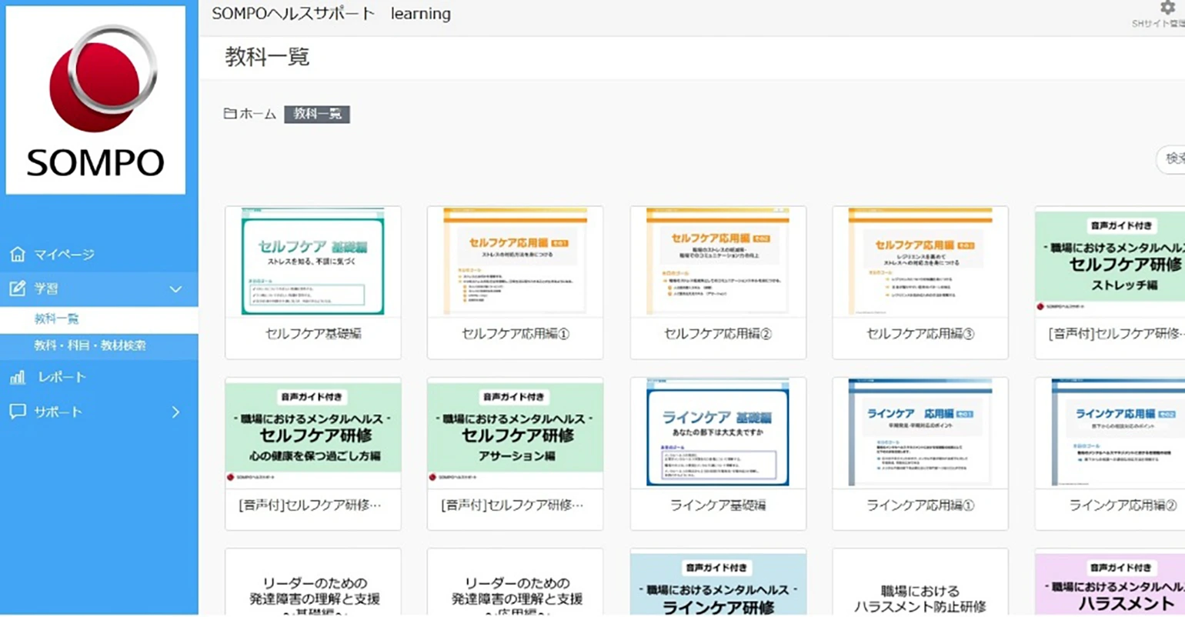The height and width of the screenshot is (617, 1185).
Task: Click the bar chart icon beside レポート
Action: pos(18,377)
